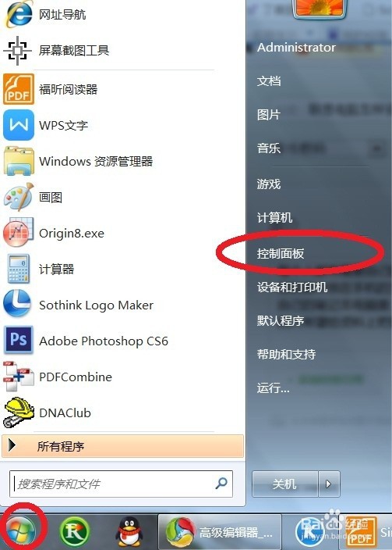Screen dimensions: 392x550
Task: Open the shutdown options arrow next to 关机
Action: click(329, 484)
